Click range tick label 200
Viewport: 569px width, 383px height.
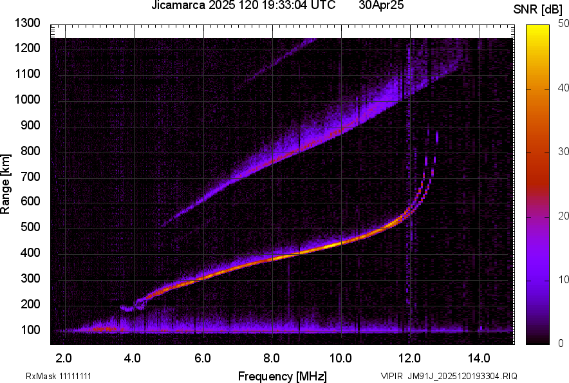click(x=30, y=304)
